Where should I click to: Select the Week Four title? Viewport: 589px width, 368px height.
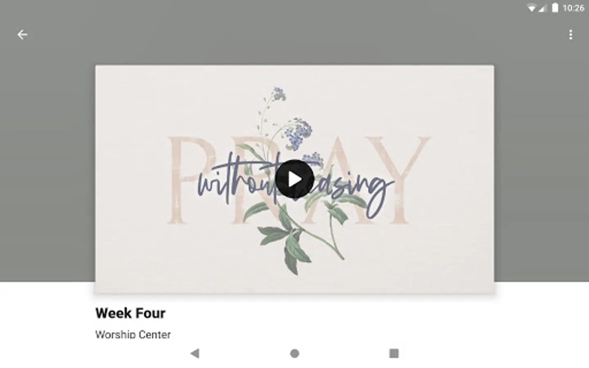tap(130, 313)
